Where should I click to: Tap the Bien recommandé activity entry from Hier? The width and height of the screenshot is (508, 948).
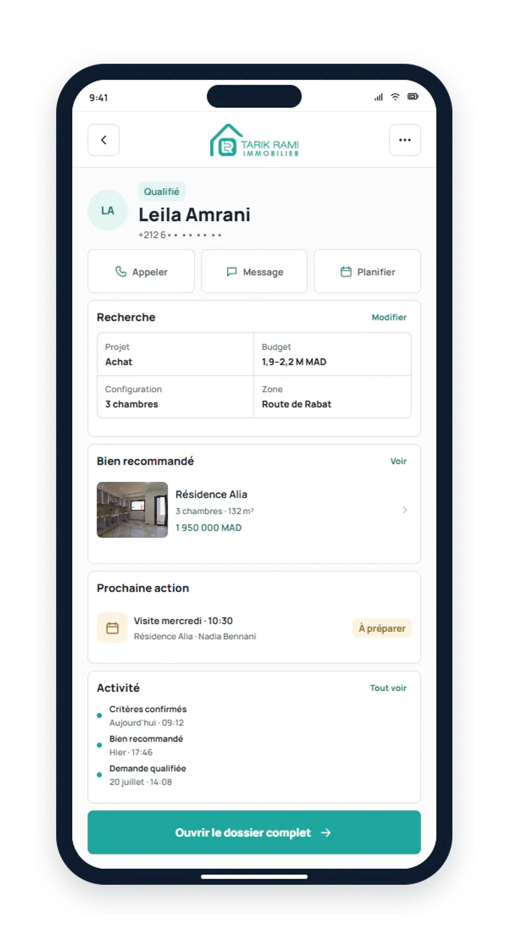point(146,745)
